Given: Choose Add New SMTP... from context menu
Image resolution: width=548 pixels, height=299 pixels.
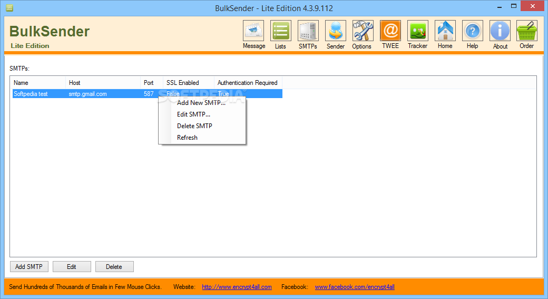Looking at the screenshot, I should coord(202,103).
